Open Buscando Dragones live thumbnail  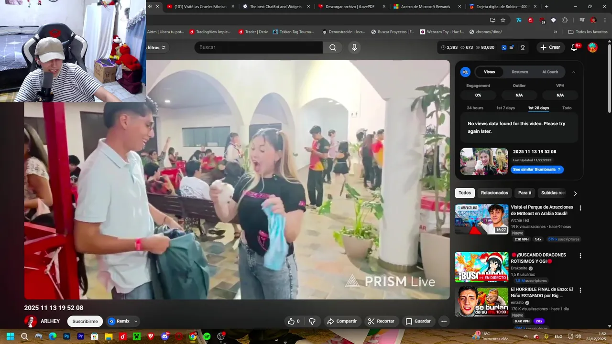pos(481,267)
